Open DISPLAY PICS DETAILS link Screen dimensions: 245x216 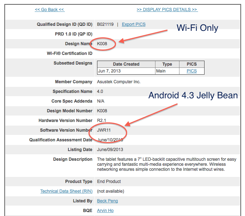[x=167, y=10]
